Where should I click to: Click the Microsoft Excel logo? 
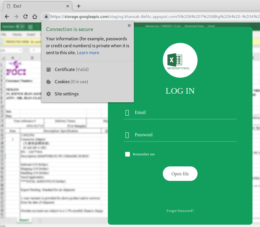[180, 60]
